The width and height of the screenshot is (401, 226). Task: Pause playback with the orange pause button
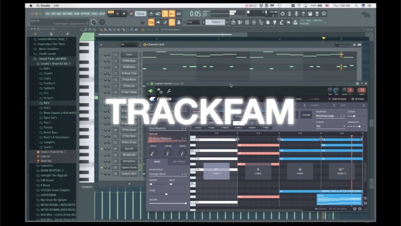point(118,14)
